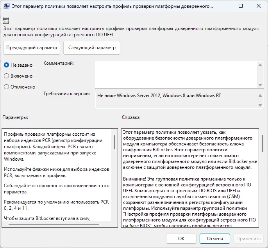Click the "Параметры" panel scrollbar thumb
Viewport: 268px width, 248px height.
[114, 142]
